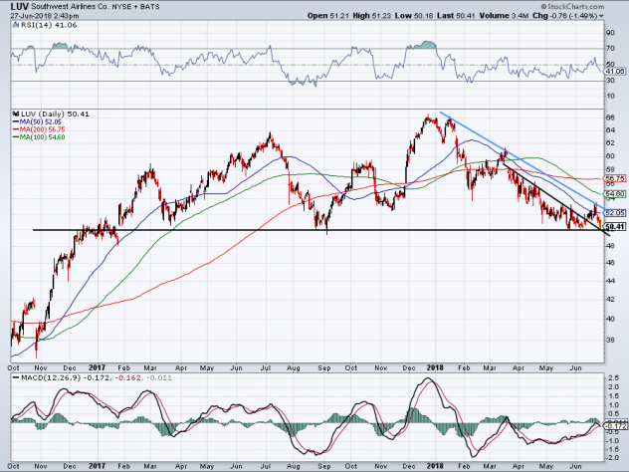Viewport: 629px width, 472px height.
Task: Click the 2.0 label on the MACD axis
Action: [613, 387]
